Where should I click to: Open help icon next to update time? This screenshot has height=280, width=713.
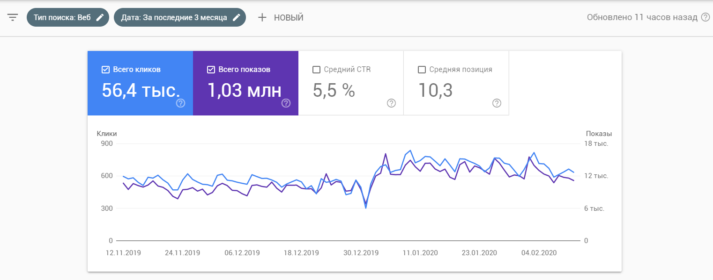pos(706,17)
